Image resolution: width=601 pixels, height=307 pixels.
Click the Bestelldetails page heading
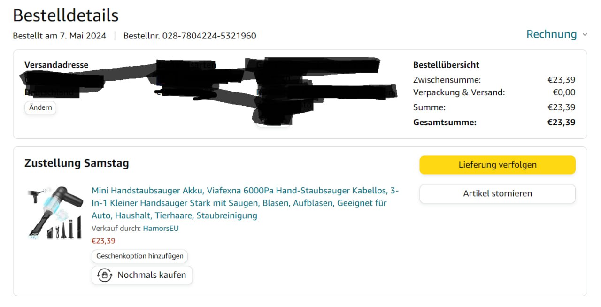[66, 15]
